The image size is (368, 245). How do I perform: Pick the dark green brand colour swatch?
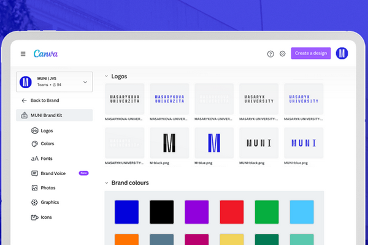(267, 239)
